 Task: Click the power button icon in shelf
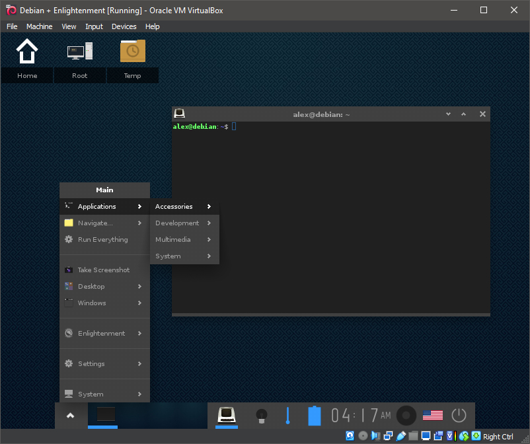click(x=459, y=416)
